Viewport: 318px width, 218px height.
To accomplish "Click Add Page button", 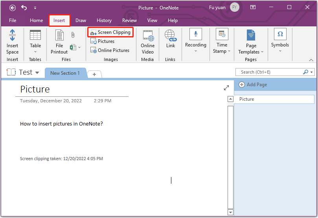I will pyautogui.click(x=253, y=85).
